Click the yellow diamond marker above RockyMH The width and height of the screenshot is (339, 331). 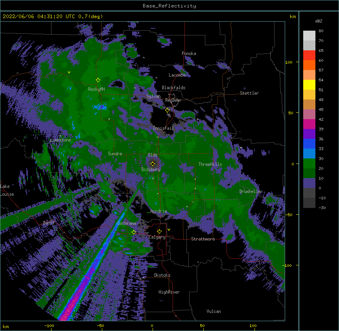click(x=98, y=80)
